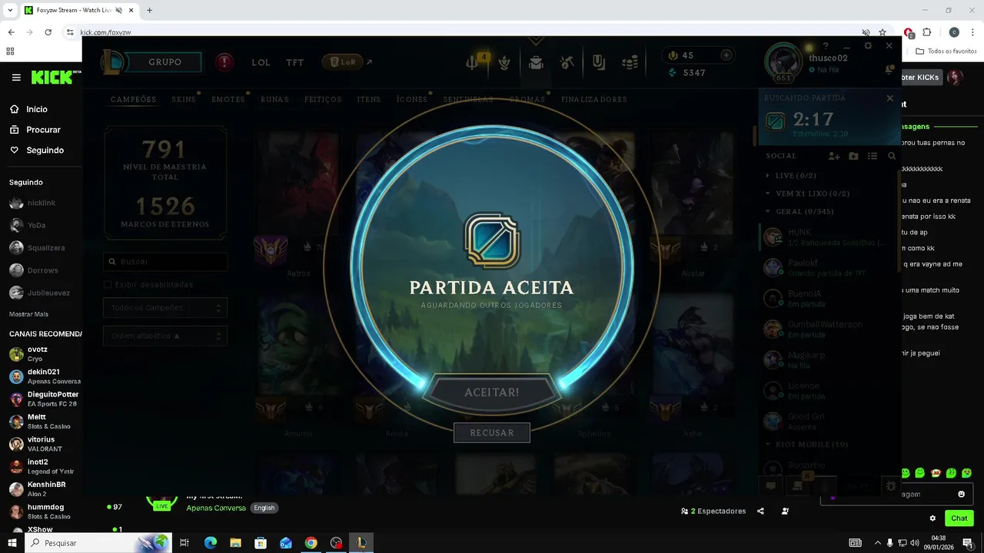Toggle the Exibir desabilitadas checkbox

[108, 285]
